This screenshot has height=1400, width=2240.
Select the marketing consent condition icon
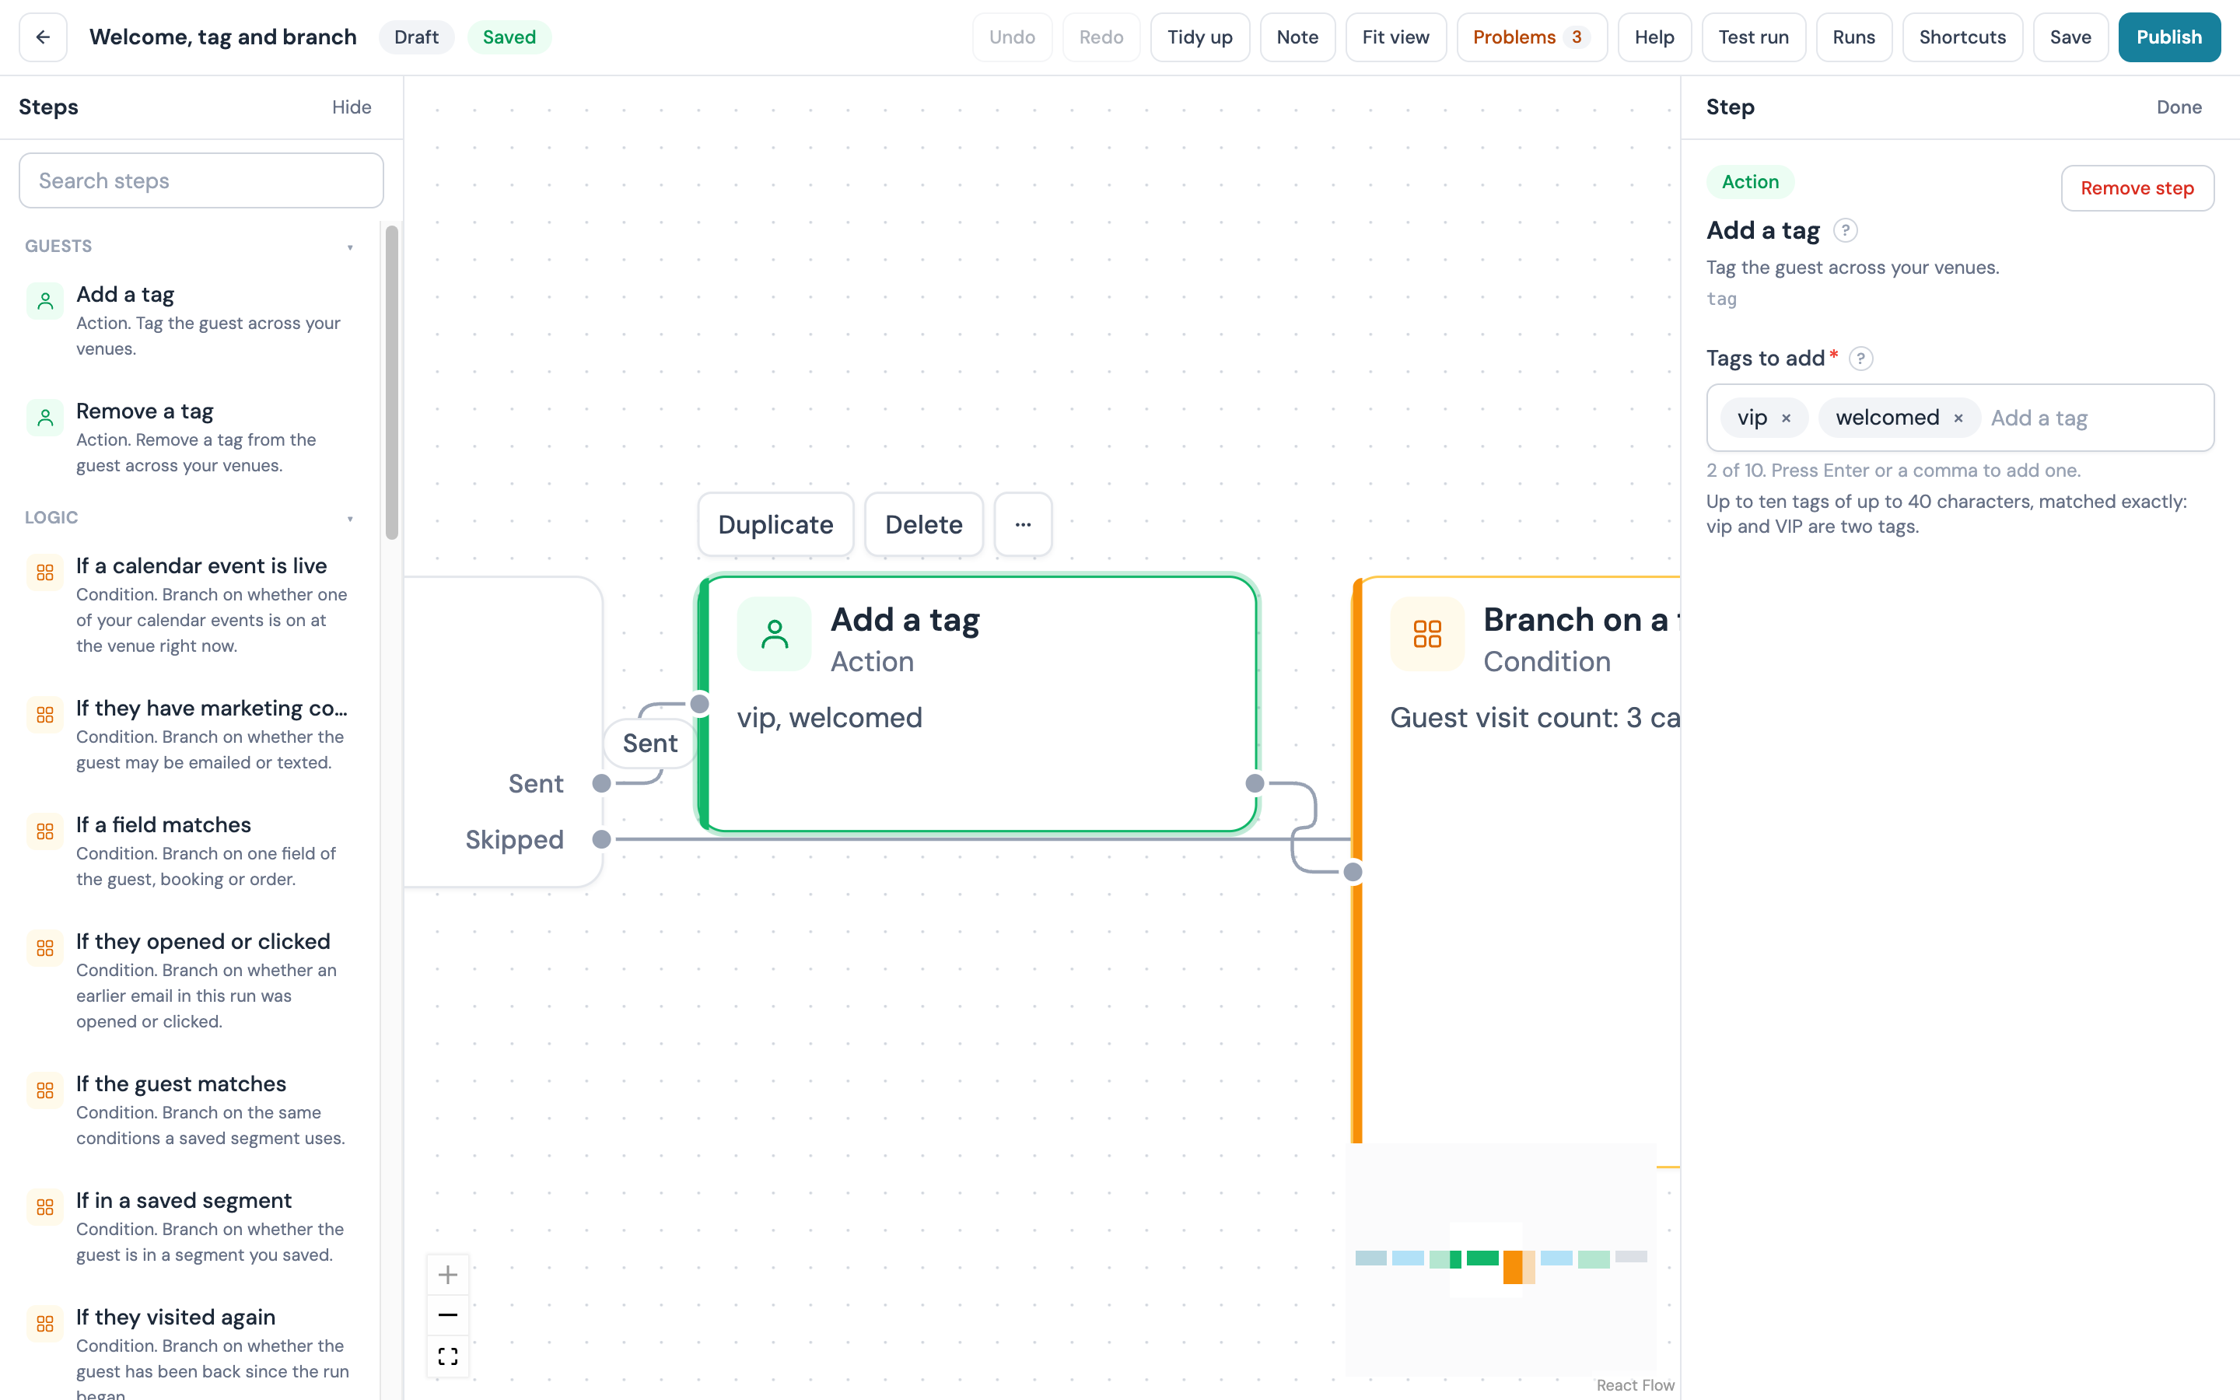tap(45, 715)
